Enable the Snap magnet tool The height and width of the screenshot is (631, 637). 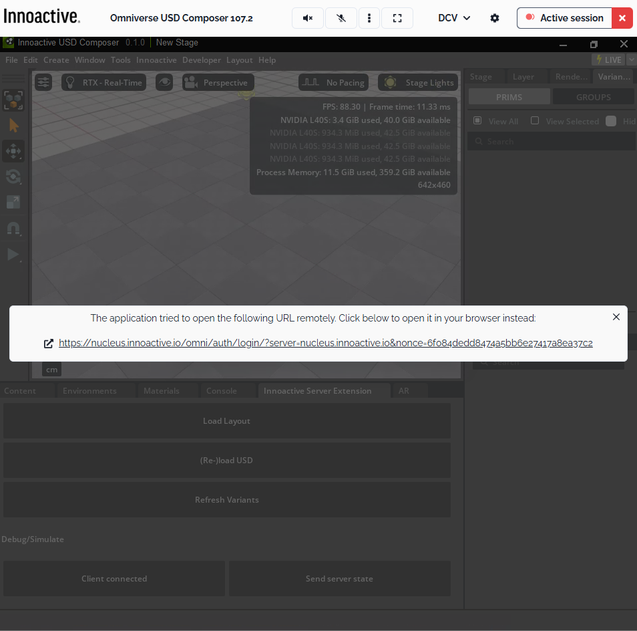[14, 229]
